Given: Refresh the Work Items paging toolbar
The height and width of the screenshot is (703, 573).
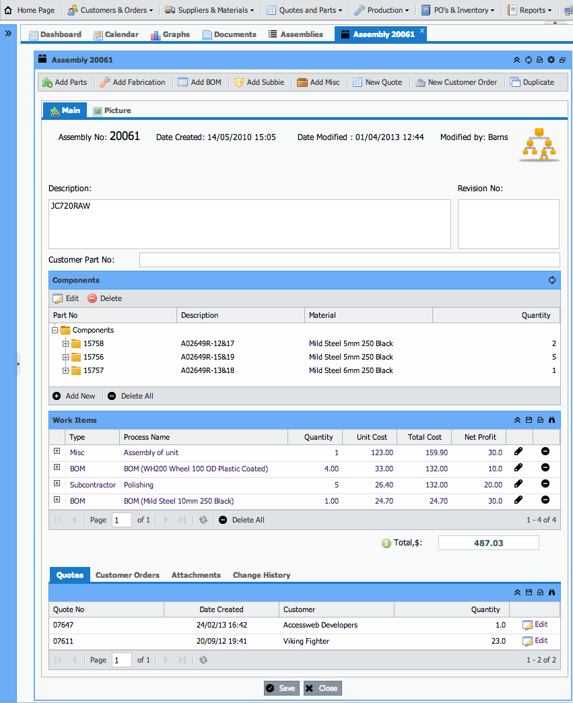Looking at the screenshot, I should 203,520.
